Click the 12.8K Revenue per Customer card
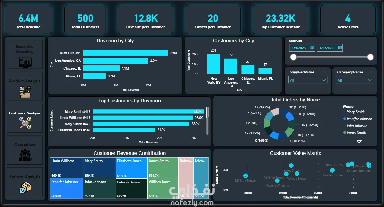This screenshot has height=207, width=384. click(145, 19)
